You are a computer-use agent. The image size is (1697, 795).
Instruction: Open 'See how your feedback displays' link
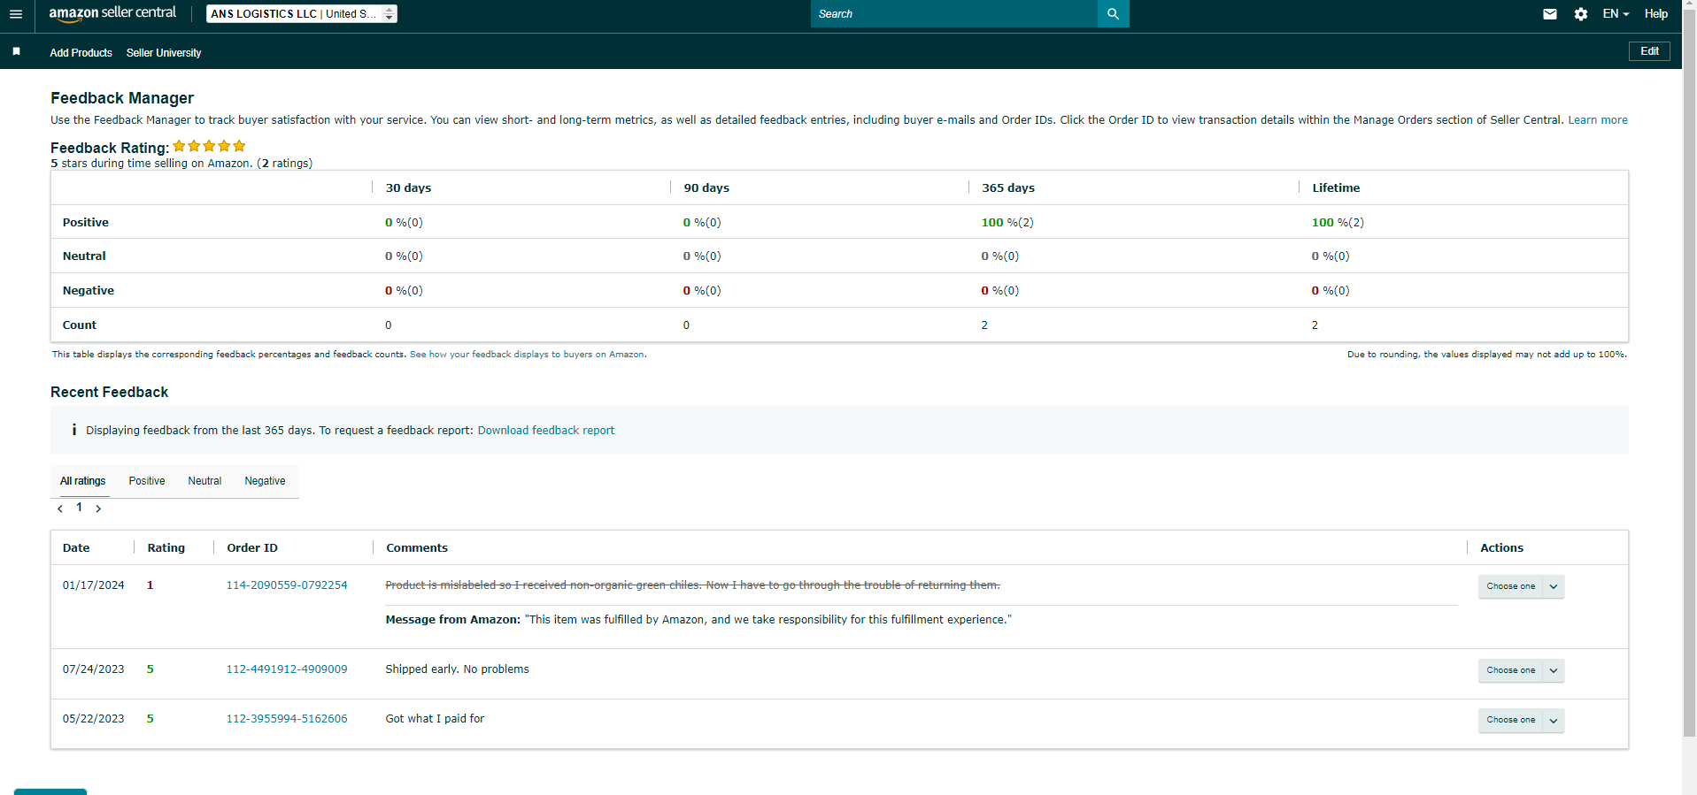527,355
